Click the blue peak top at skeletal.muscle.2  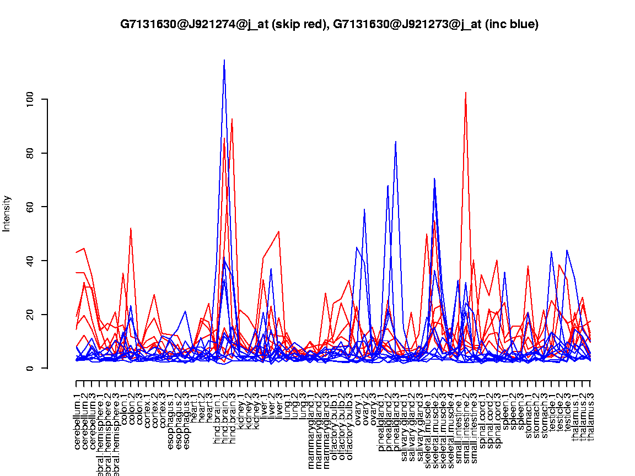[x=435, y=178]
